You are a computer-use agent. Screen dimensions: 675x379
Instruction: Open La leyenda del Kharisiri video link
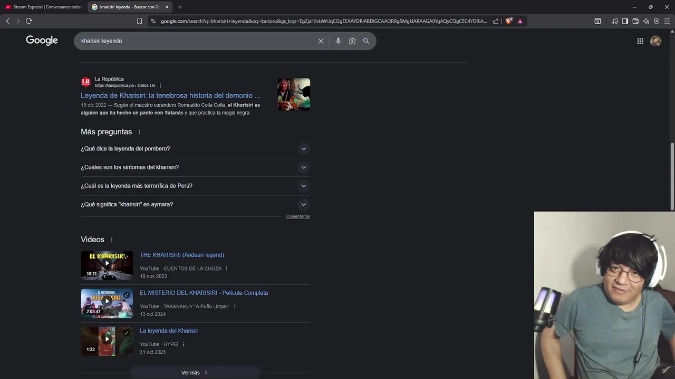(169, 331)
